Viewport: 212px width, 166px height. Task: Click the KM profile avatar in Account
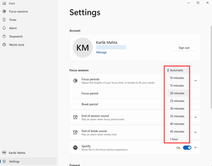point(83,48)
